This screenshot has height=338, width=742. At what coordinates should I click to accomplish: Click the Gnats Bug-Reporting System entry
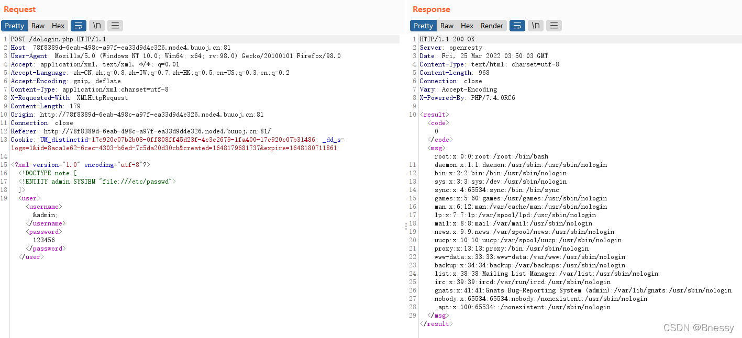[x=583, y=290]
